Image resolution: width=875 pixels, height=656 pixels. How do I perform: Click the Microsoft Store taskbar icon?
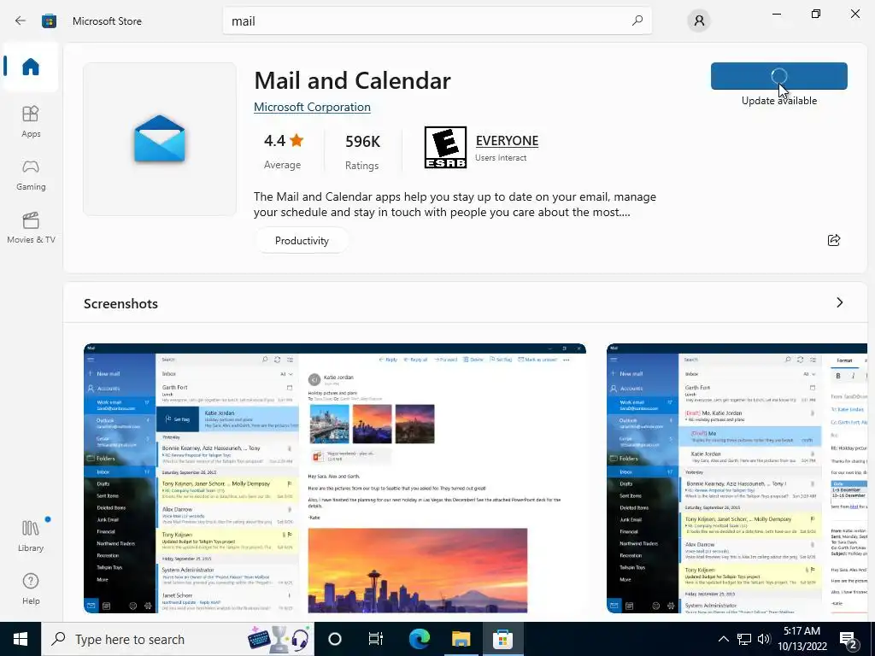coord(502,639)
